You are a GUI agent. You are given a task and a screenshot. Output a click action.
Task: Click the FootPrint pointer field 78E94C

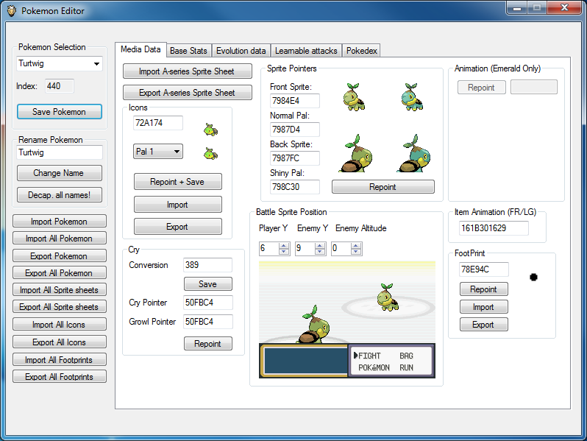pos(484,269)
